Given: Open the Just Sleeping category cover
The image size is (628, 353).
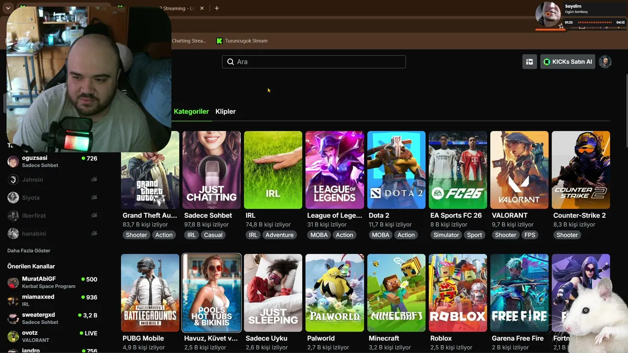Looking at the screenshot, I should click(x=273, y=293).
